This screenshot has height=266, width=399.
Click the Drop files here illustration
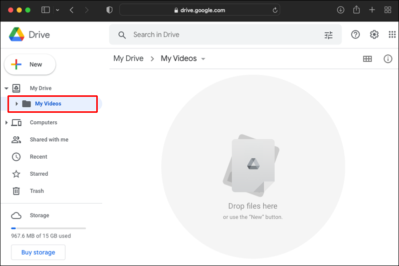click(x=251, y=166)
